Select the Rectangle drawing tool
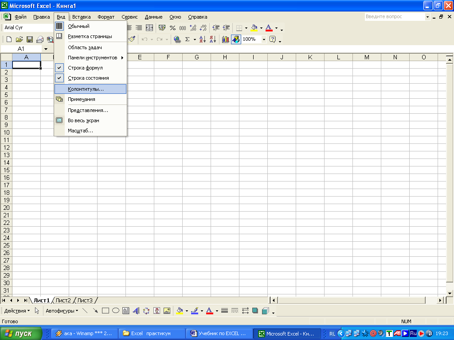The image size is (454, 340). pyautogui.click(x=106, y=311)
